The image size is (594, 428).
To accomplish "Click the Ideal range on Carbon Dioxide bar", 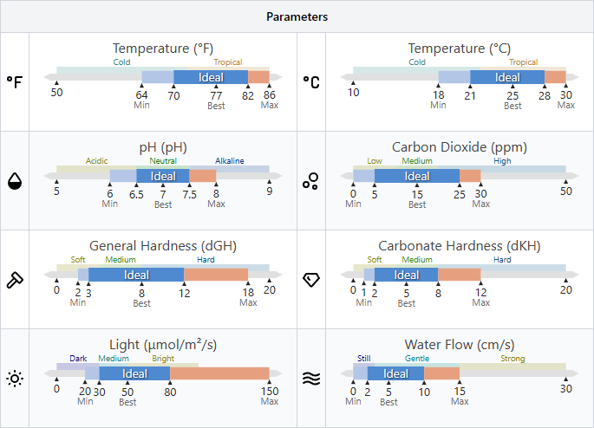I will point(417,176).
